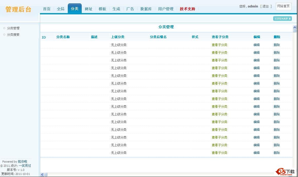Go to the 模板 tab
Viewport: 298px width, 177px height.
pos(102,9)
